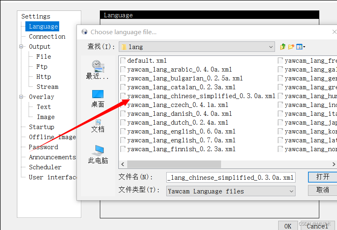The height and width of the screenshot is (230, 337).
Task: Click the file icon of yawcam_lang_danish_0.4.0a.xml
Action: point(123,113)
